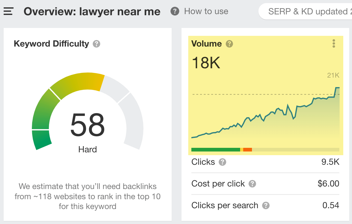Click the Keyword Difficulty help icon
The width and height of the screenshot is (352, 224).
pos(96,44)
